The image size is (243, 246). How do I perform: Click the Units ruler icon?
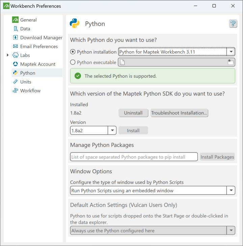[15, 82]
